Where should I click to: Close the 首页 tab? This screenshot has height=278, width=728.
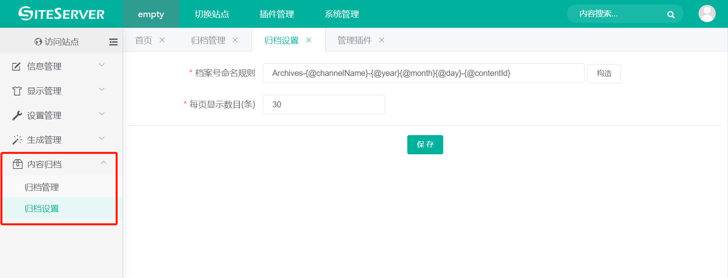click(162, 40)
